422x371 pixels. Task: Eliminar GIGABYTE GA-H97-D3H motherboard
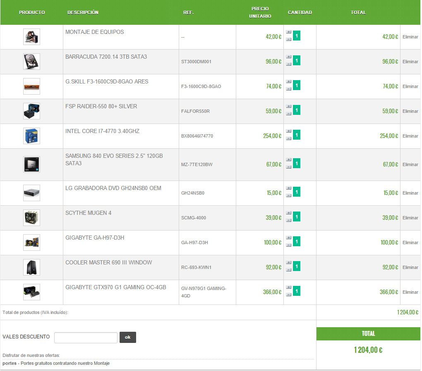click(x=410, y=242)
